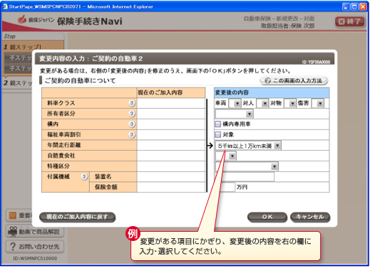Click the 現在のご加入内容 column header
370x268 pixels.
pos(171,92)
